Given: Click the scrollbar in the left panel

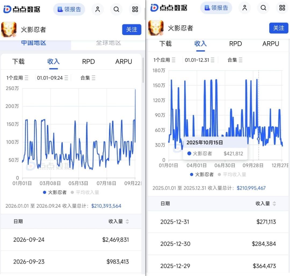Looking at the screenshot, I should coord(143,70).
